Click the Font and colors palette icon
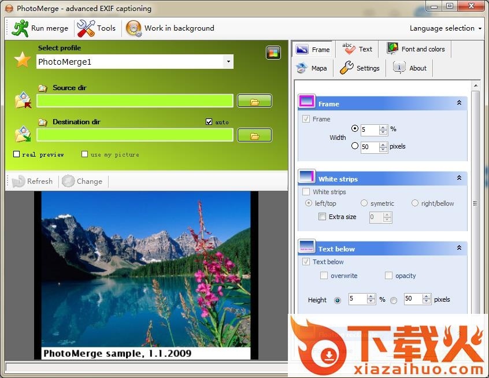Screen dimensions: 489x378 (392, 49)
